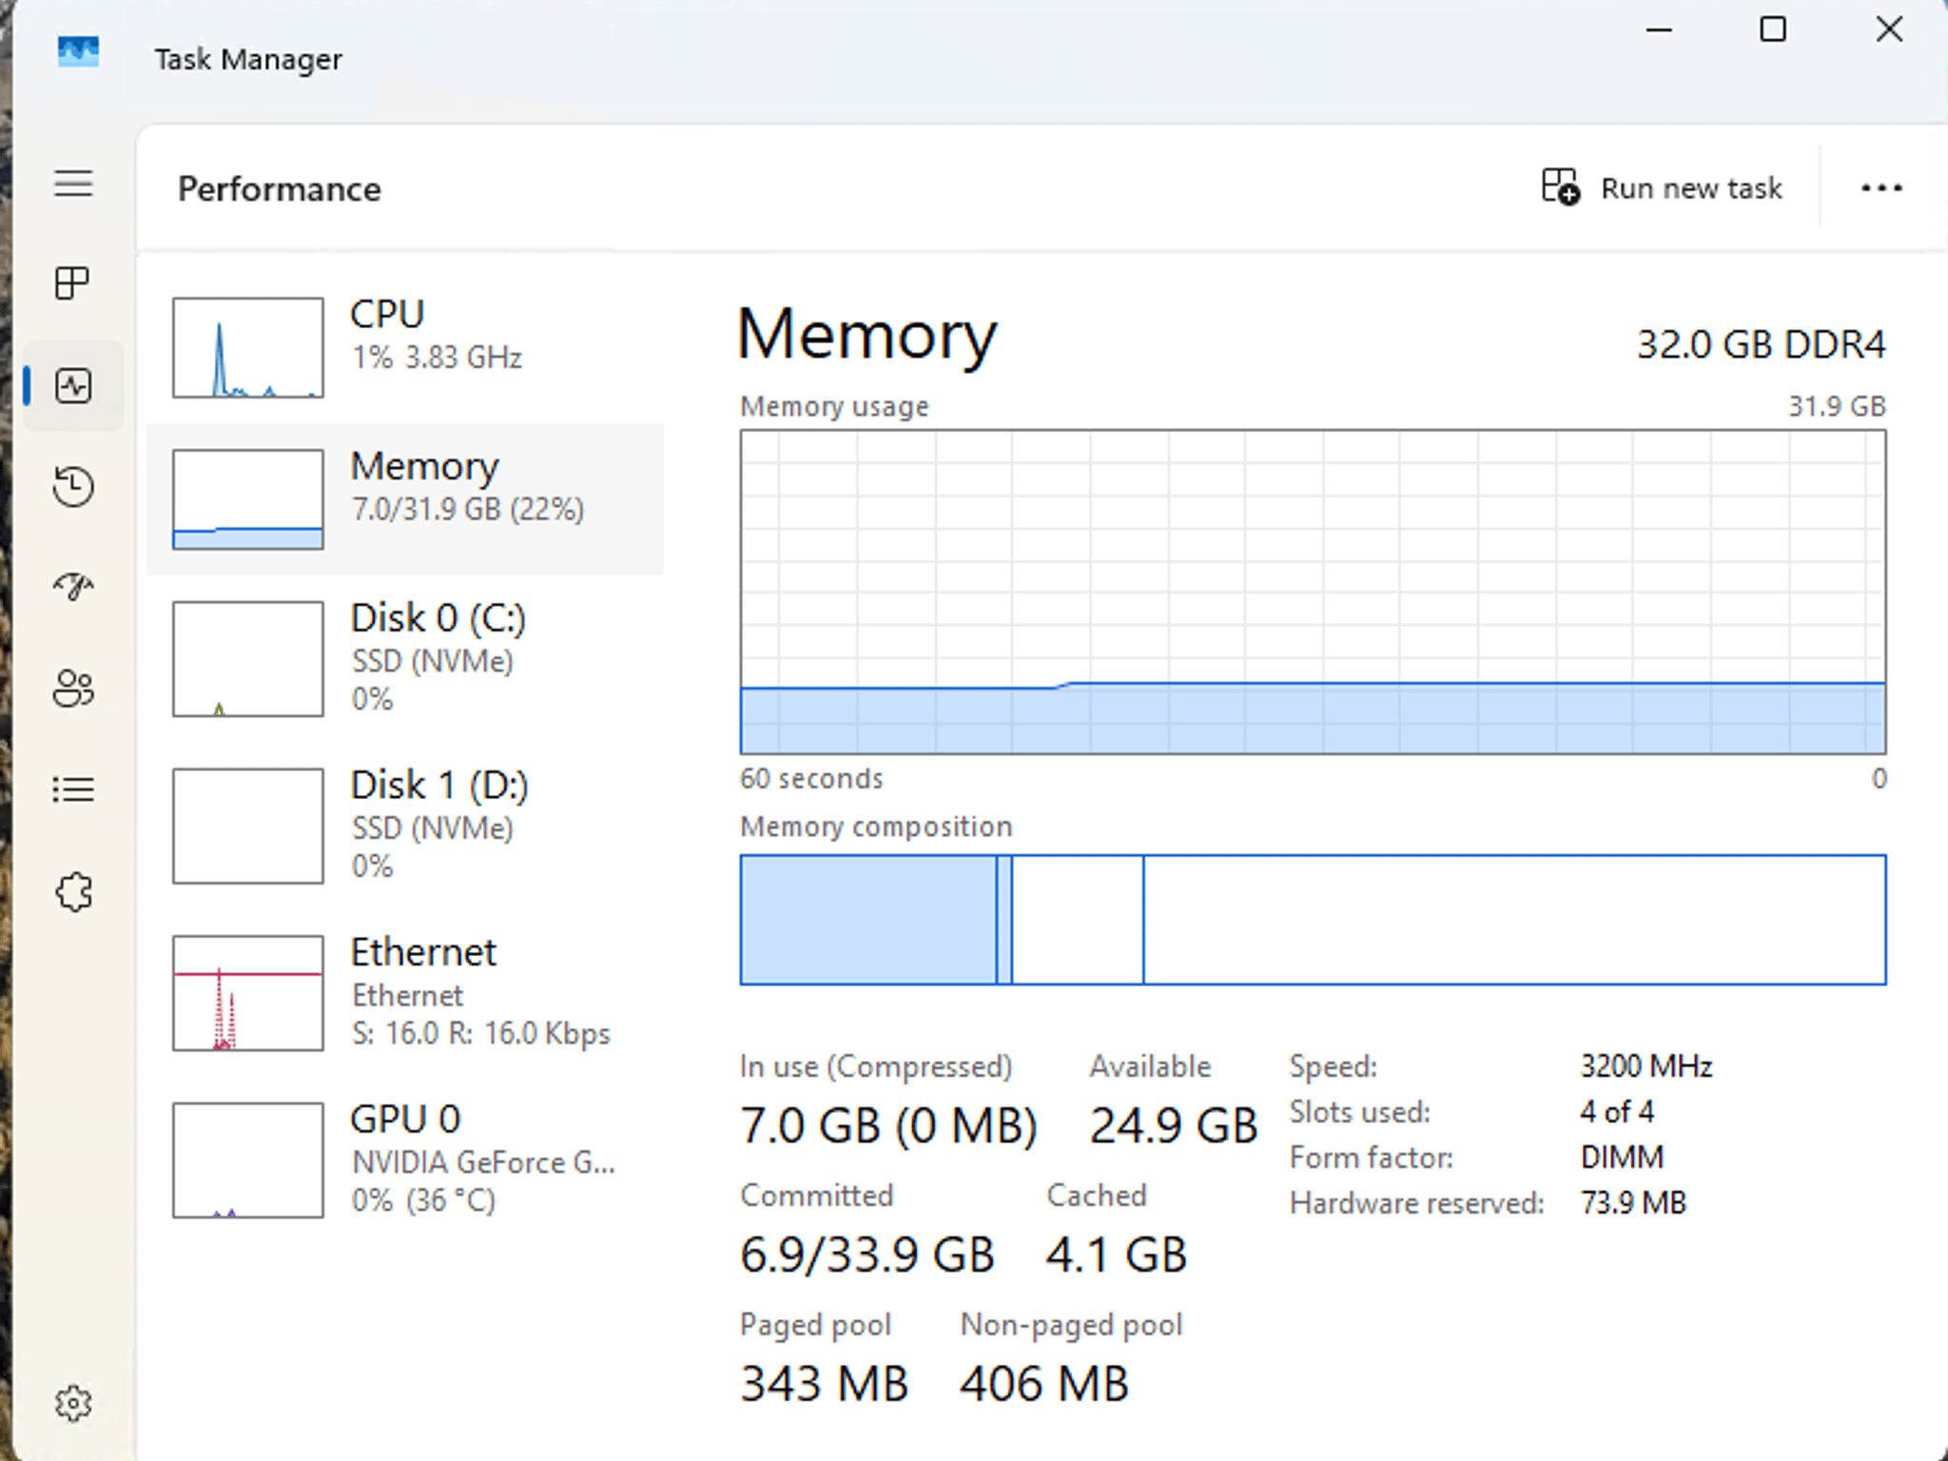Click the Performance page heading
This screenshot has height=1461, width=1948.
pos(280,189)
